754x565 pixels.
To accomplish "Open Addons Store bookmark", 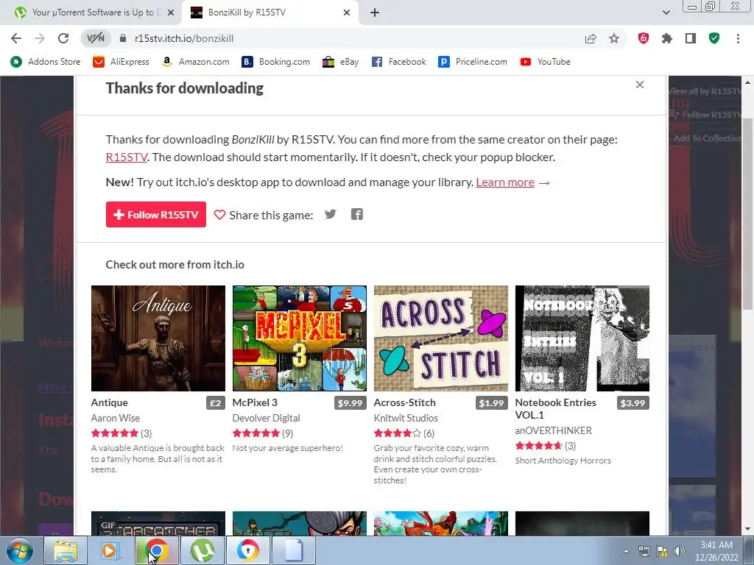I will [x=46, y=62].
